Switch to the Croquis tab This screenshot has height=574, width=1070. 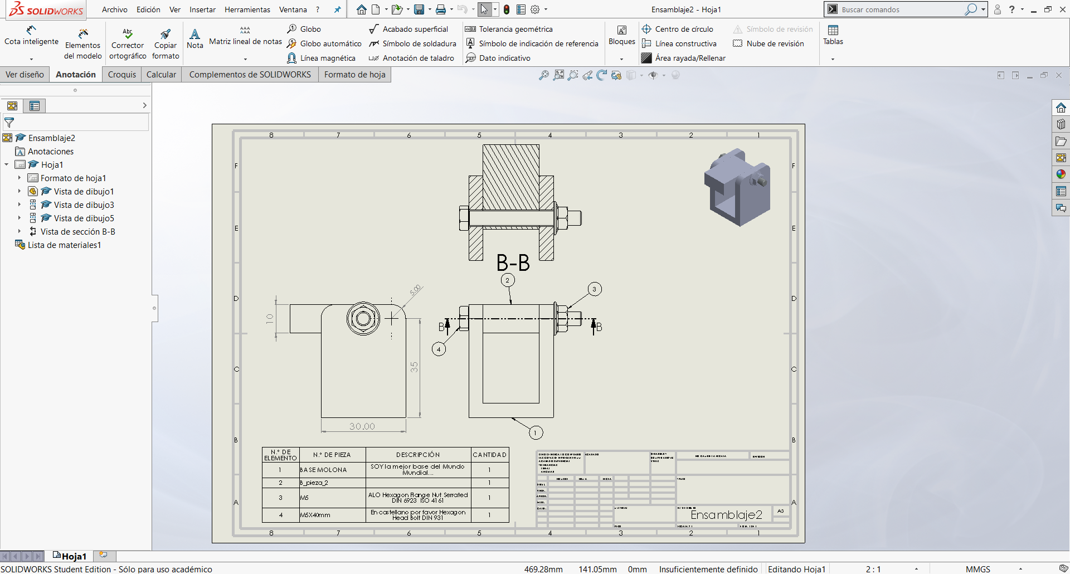(x=121, y=75)
